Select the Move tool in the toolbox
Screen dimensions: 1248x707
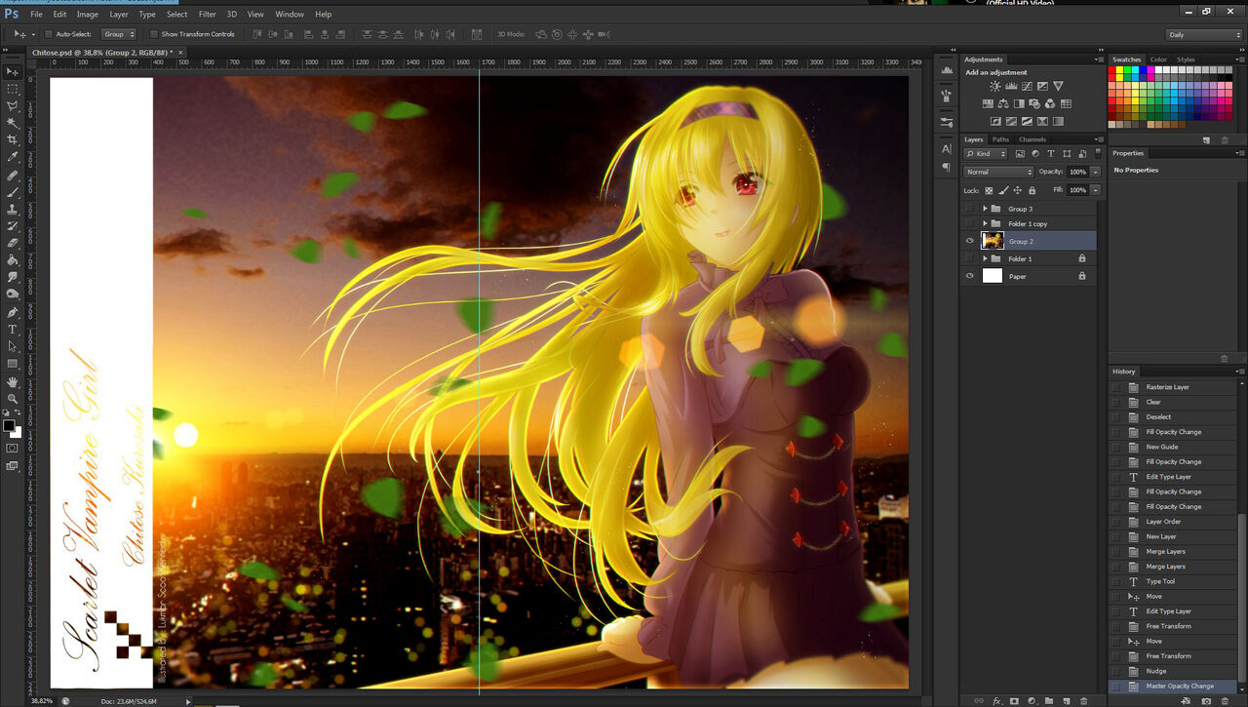13,72
